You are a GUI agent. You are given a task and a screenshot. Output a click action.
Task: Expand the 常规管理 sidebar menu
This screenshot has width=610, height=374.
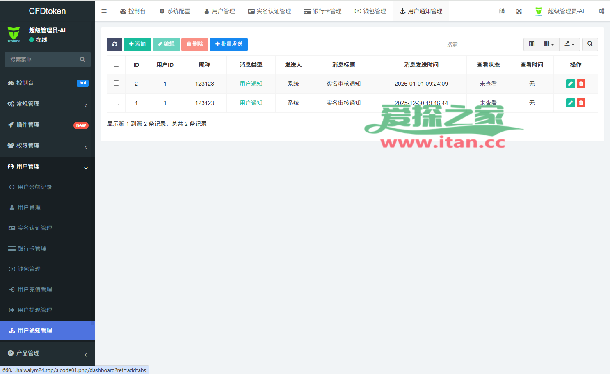coord(47,104)
